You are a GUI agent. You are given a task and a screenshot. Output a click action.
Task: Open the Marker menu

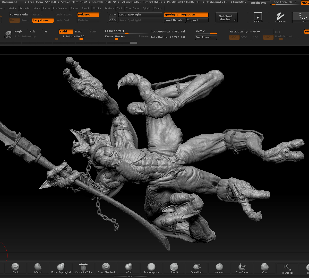(13, 8)
